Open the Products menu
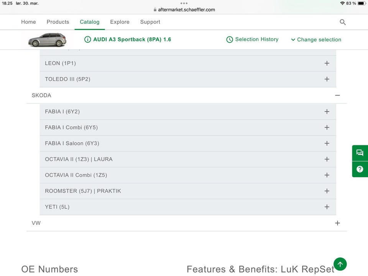Image resolution: width=368 pixels, height=276 pixels. (58, 22)
